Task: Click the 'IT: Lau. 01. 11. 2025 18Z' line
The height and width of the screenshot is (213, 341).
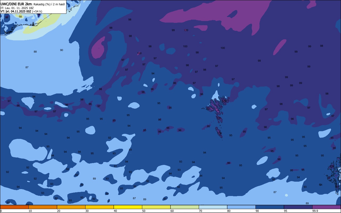Action: [x=17, y=8]
